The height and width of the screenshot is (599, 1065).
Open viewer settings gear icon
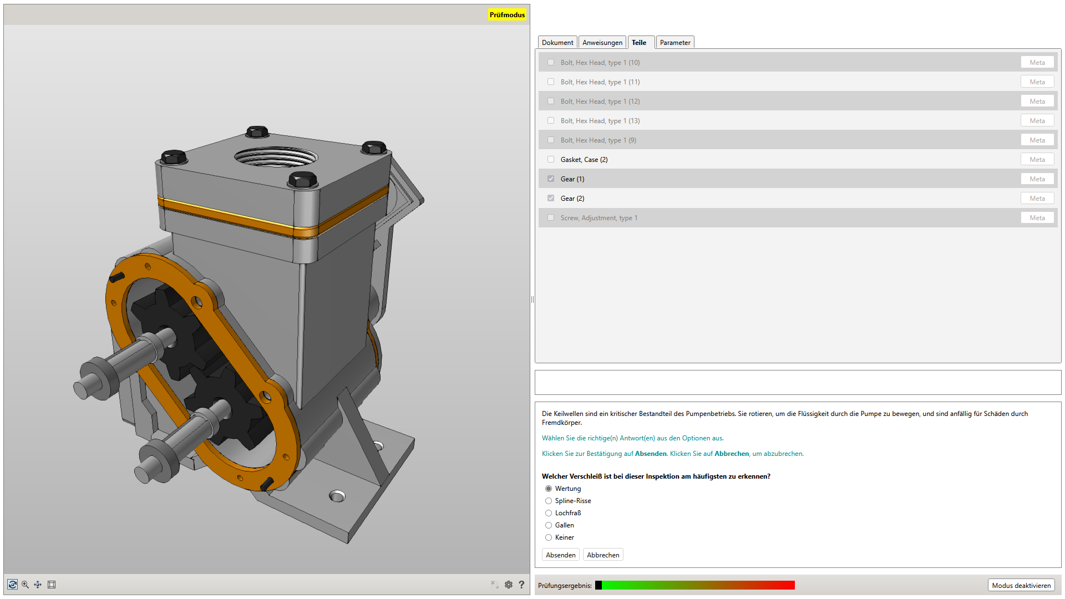point(509,585)
